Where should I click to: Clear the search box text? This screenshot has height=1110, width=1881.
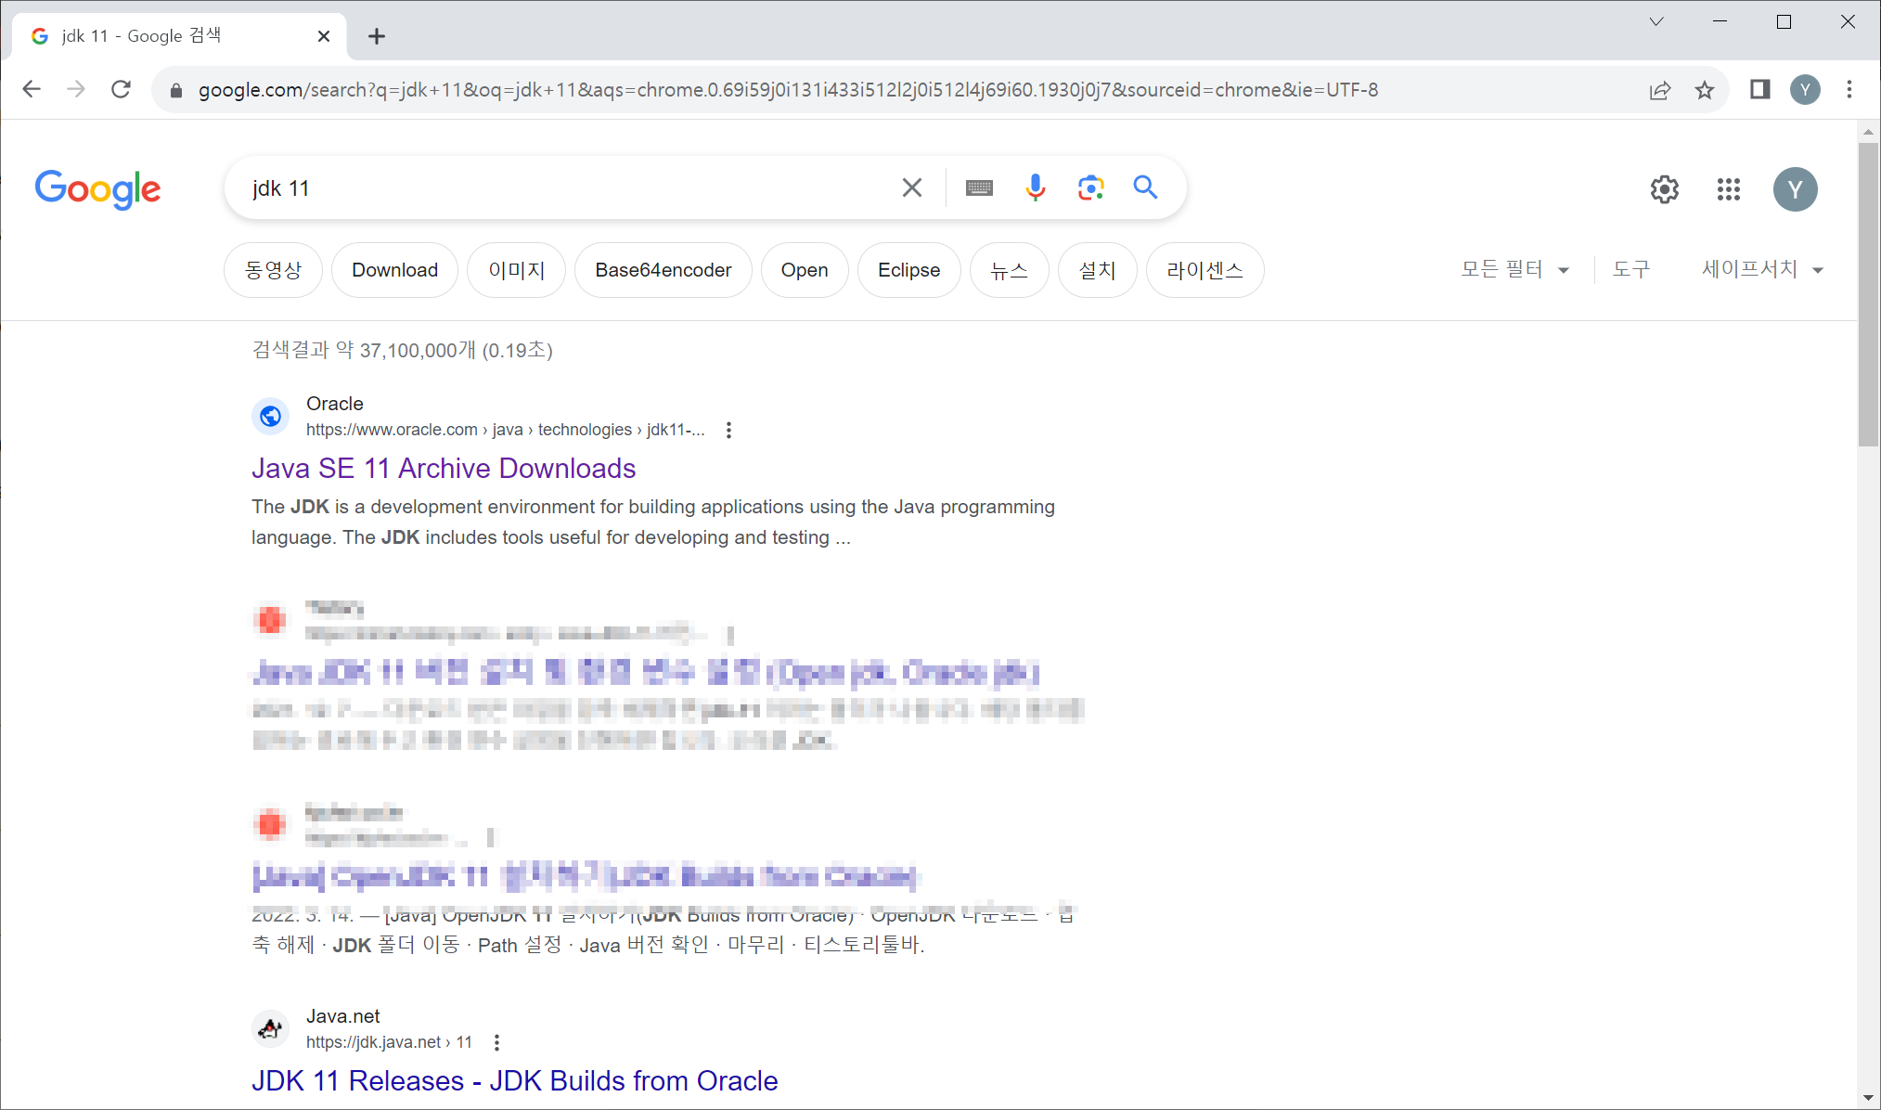coord(912,188)
